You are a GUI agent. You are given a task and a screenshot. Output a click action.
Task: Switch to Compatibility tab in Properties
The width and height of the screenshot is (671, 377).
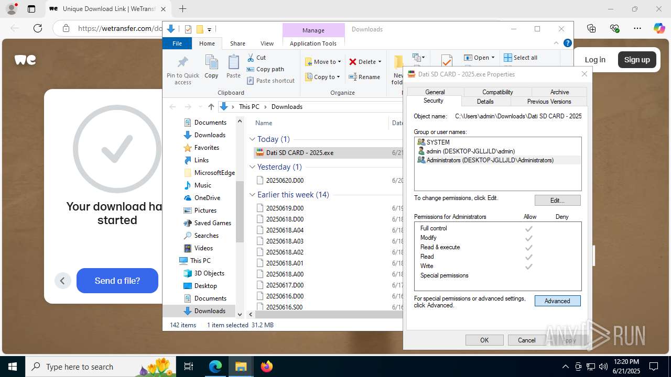point(497,92)
